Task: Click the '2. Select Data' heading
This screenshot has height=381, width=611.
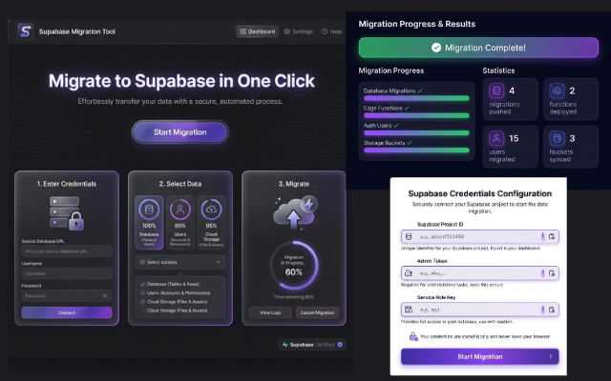Action: pyautogui.click(x=180, y=184)
